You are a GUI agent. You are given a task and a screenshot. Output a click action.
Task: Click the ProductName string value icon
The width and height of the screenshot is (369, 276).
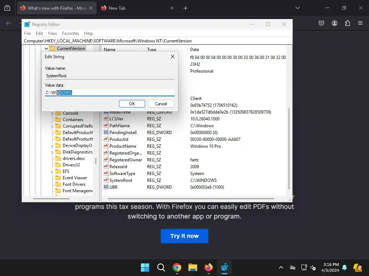coord(106,146)
